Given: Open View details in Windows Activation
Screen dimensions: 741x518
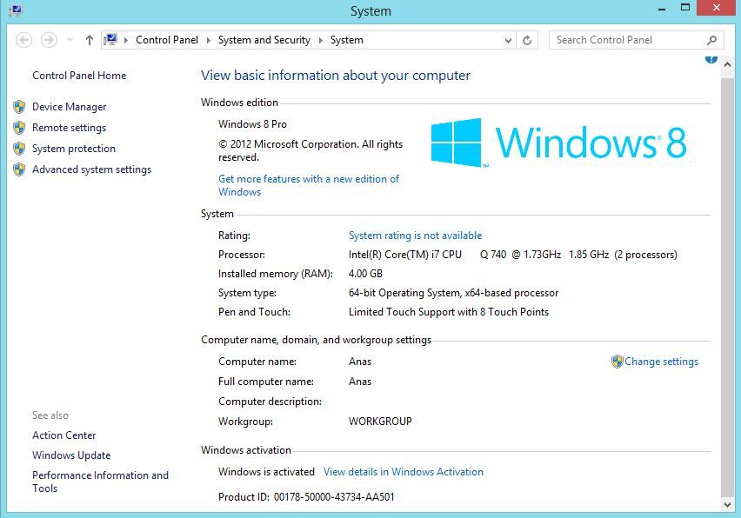Looking at the screenshot, I should click(x=404, y=472).
